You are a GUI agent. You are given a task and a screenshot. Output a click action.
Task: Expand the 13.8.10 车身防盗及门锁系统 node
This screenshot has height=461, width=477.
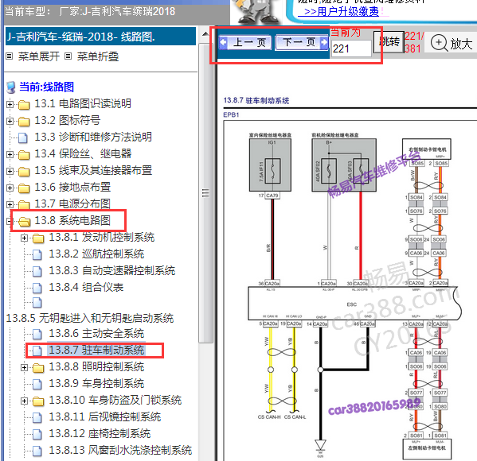[x=25, y=401]
